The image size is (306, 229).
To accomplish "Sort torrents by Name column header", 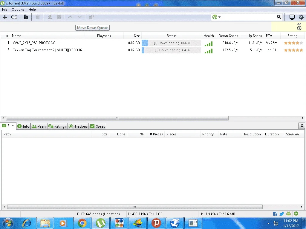I will [48, 36].
